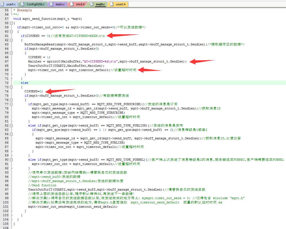
Task: Collapse the fold marker at line 65
Action: click(x=11, y=53)
